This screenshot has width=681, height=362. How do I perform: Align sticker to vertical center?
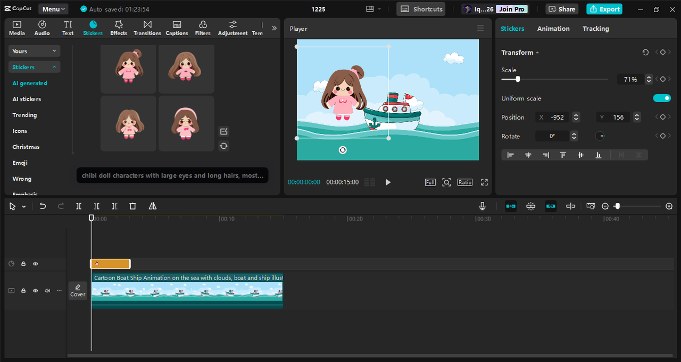[580, 155]
